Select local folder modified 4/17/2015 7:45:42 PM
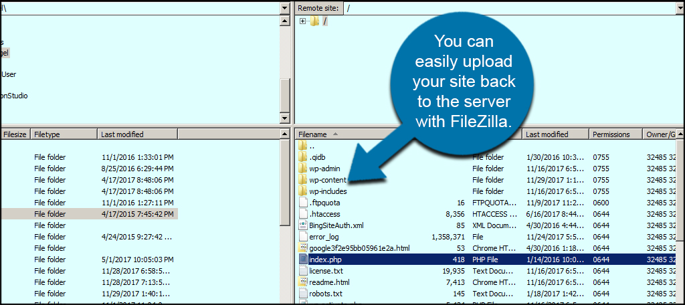 click(89, 214)
